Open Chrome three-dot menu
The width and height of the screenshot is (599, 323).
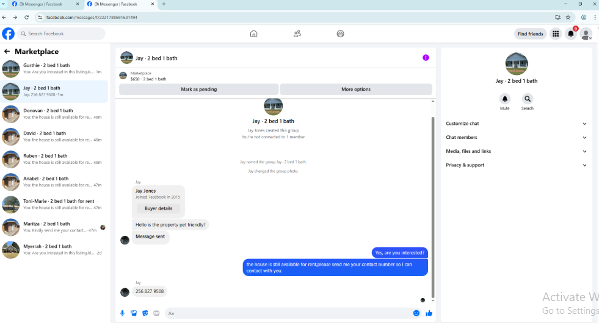595,17
